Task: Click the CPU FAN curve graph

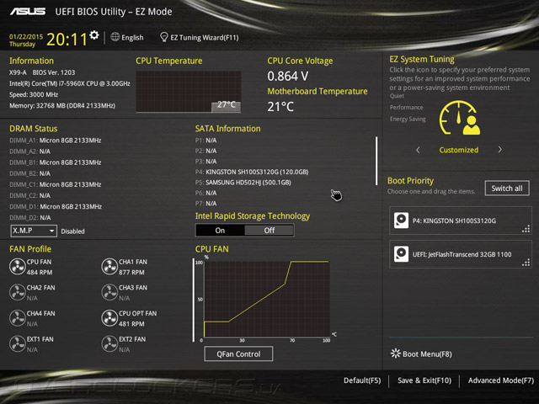Action: click(267, 299)
